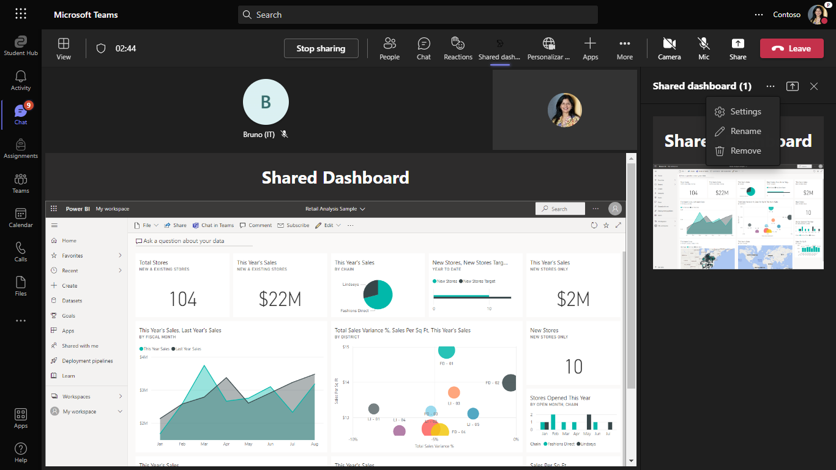This screenshot has width=836, height=470.
Task: Click the shared content vertical scrollbar
Action: click(632, 275)
